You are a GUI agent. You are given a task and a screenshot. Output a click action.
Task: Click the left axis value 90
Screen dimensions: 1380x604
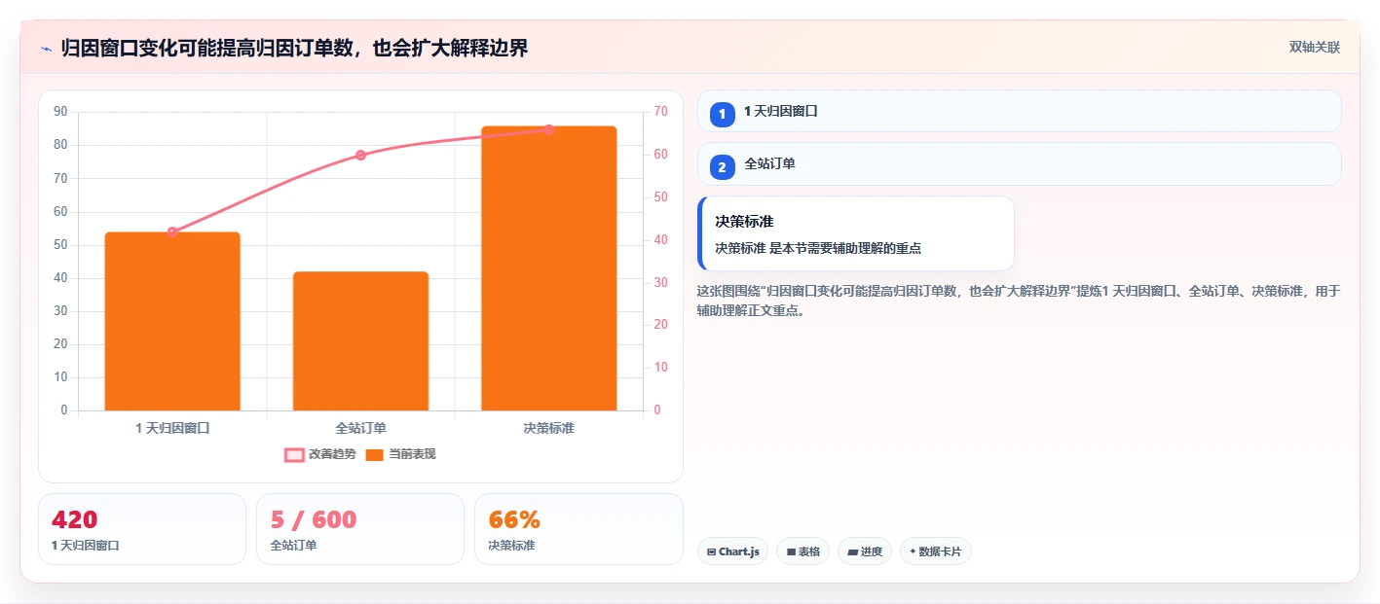60,112
